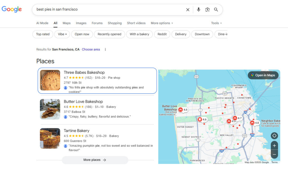Click the More places button

tap(95, 160)
